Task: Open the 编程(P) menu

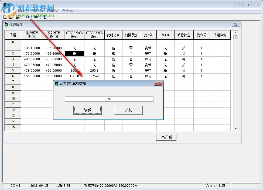Action: tap(37, 11)
